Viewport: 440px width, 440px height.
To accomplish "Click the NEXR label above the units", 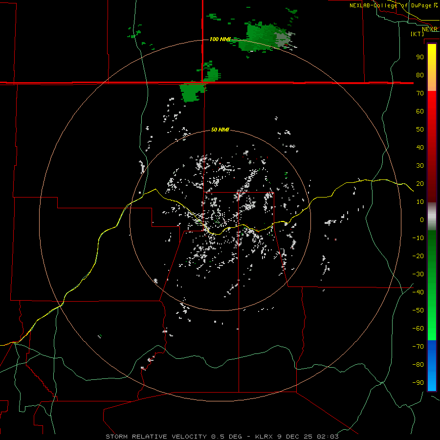I will click(430, 29).
